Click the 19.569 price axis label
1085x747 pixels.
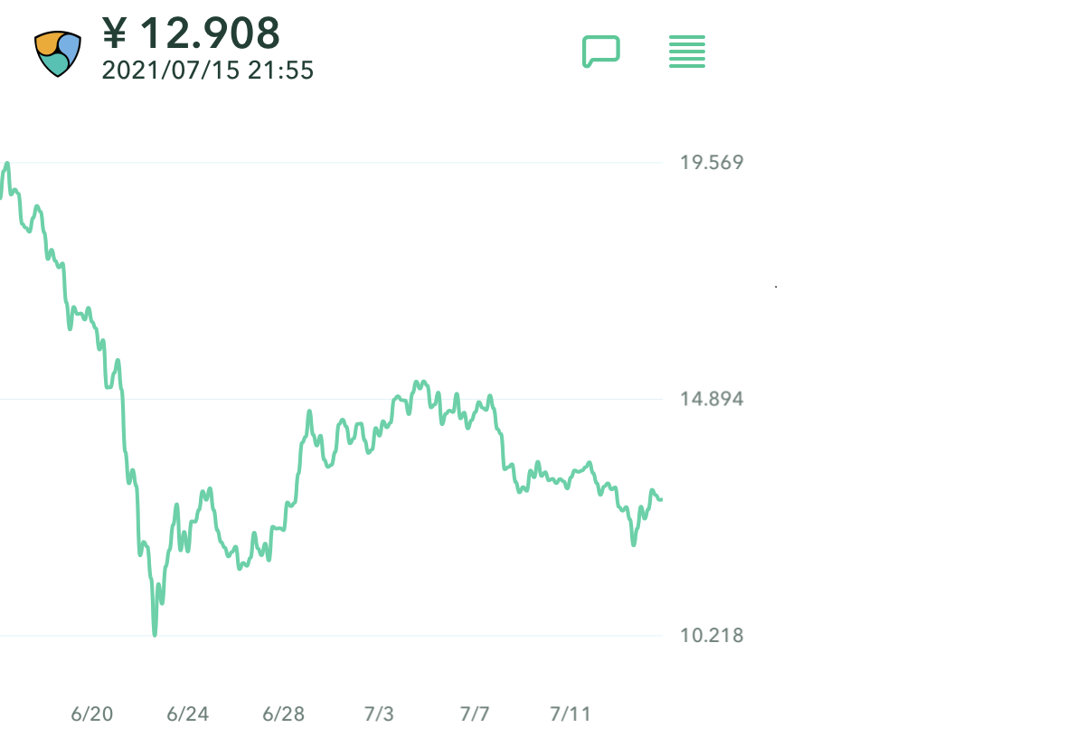coord(712,163)
